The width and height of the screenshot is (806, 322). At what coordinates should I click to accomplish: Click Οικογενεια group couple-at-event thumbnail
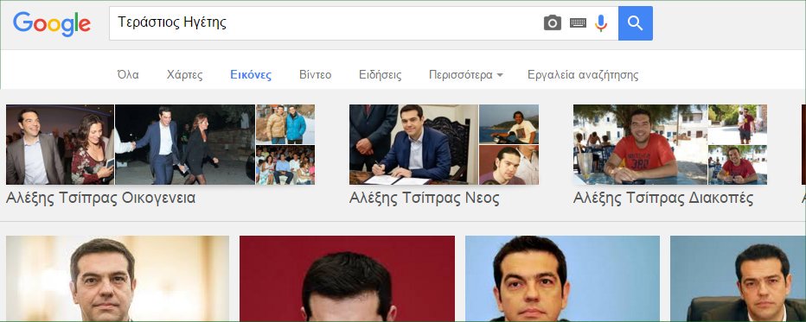[x=61, y=144]
